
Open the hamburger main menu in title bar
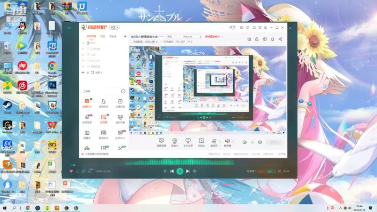click(x=265, y=27)
